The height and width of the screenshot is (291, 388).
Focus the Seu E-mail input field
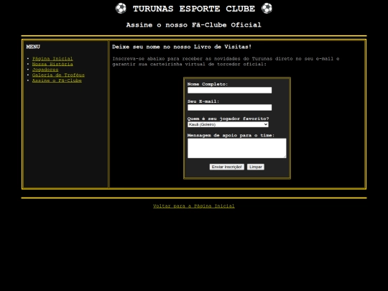click(x=229, y=107)
